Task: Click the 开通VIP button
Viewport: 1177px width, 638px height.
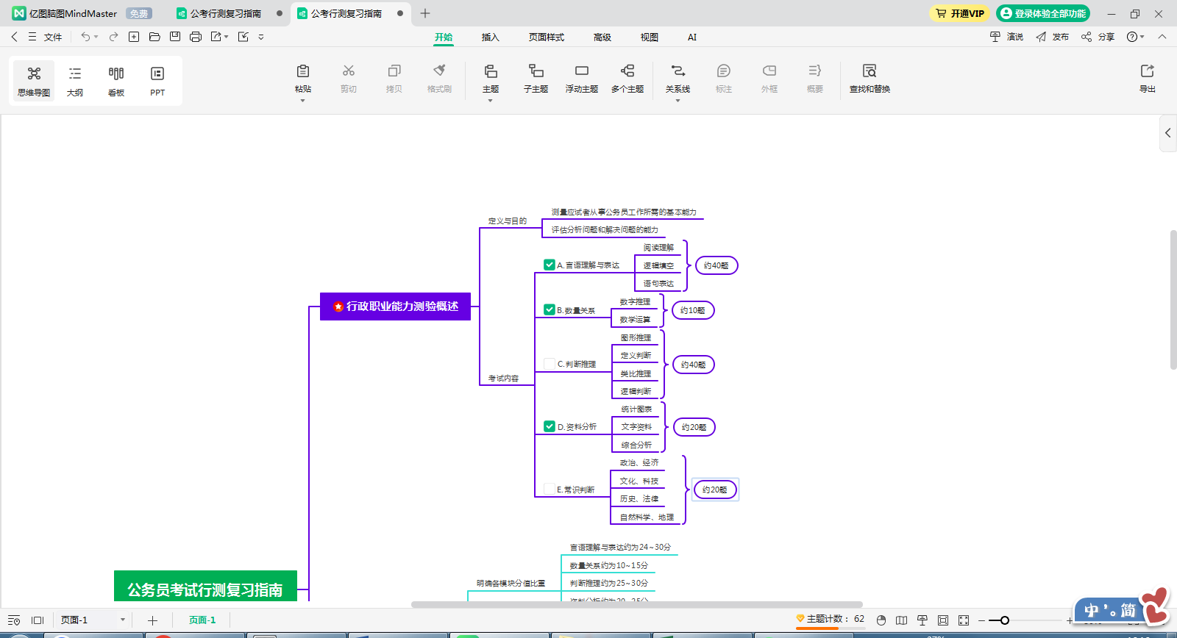Action: click(960, 13)
